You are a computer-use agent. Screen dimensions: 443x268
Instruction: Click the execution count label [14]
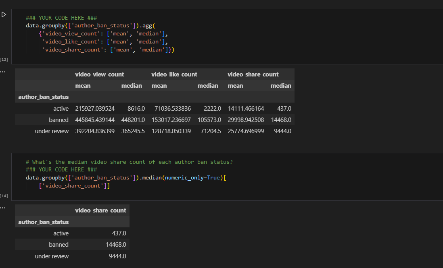click(4, 196)
